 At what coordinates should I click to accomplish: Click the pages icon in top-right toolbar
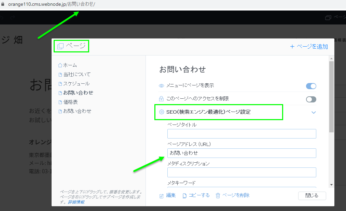coord(328,18)
